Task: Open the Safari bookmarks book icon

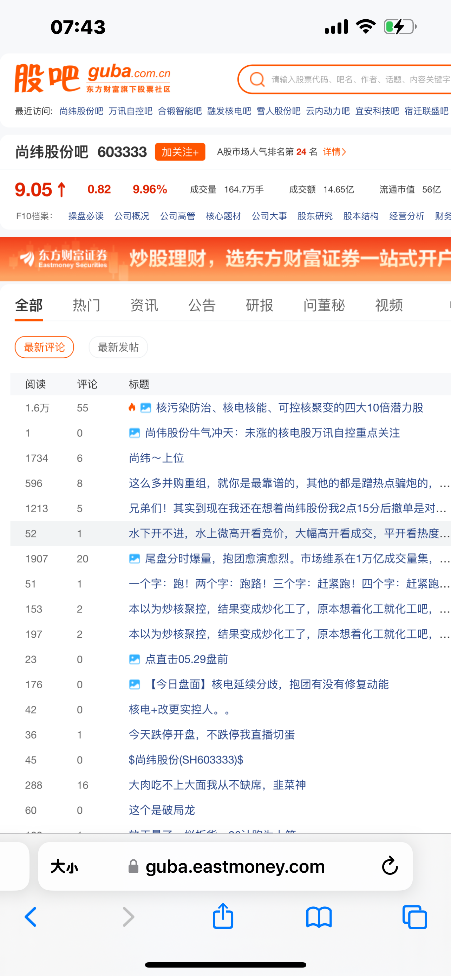Action: pos(319,917)
